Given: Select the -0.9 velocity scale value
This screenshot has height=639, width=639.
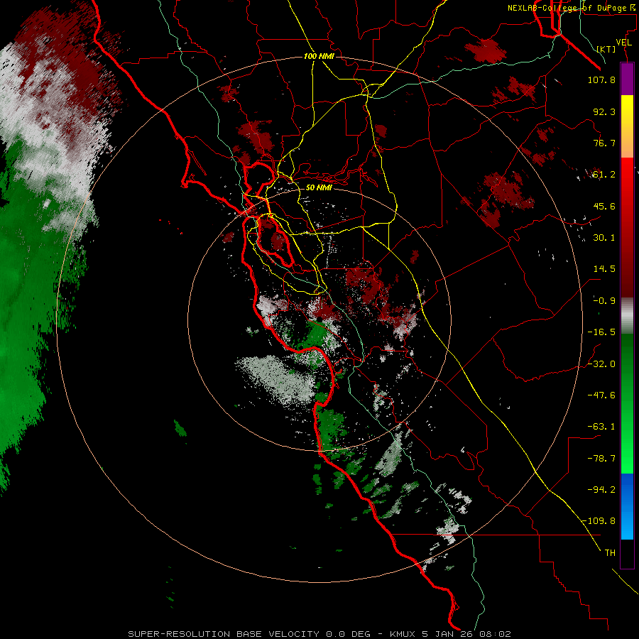Looking at the screenshot, I should (x=604, y=301).
